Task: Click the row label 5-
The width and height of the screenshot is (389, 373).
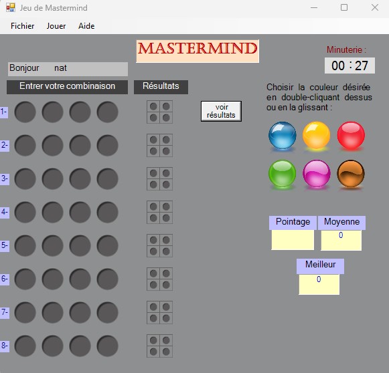Action: pyautogui.click(x=4, y=246)
